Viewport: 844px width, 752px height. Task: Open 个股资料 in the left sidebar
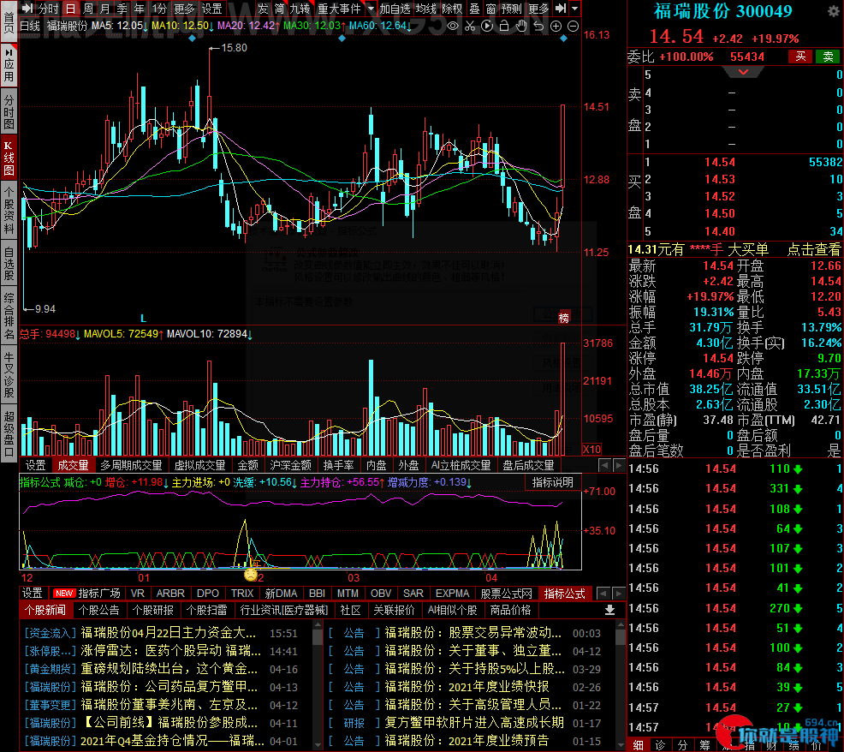[9, 210]
